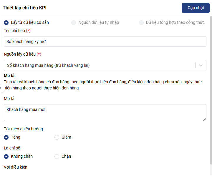212x178 pixels.
Task: Enable the 'Chặn' option
Action: tap(57, 156)
